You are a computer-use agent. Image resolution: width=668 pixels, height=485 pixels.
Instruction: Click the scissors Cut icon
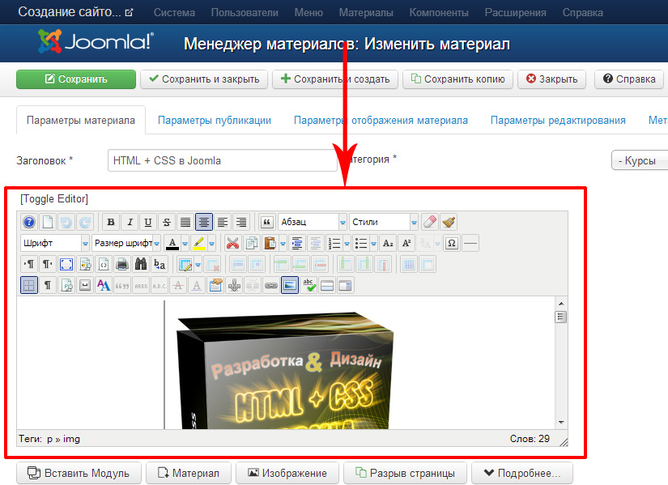[x=233, y=243]
